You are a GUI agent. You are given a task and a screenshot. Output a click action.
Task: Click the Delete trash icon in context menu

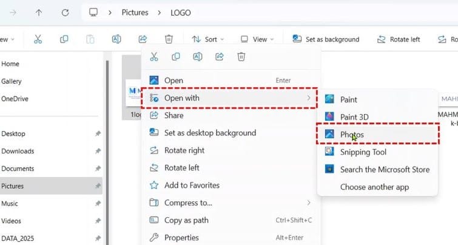(x=241, y=56)
